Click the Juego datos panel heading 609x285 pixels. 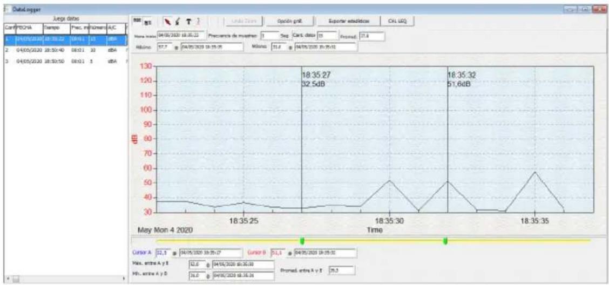point(65,19)
